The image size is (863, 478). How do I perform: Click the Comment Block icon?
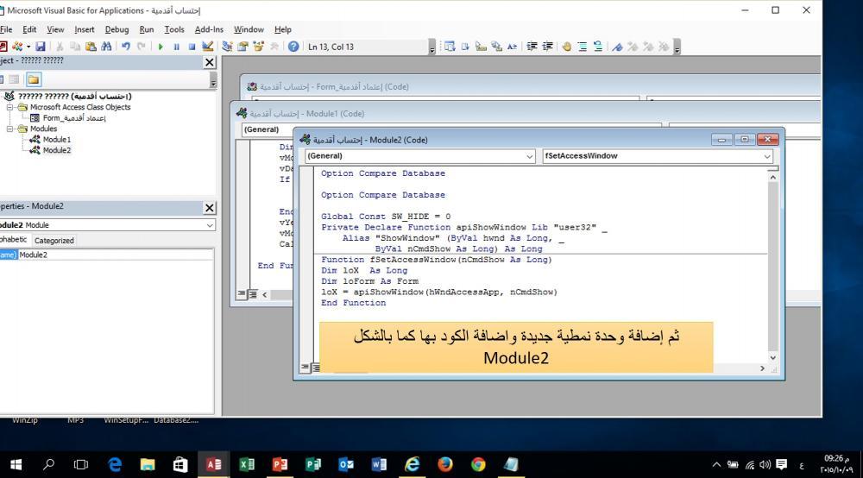(x=583, y=47)
